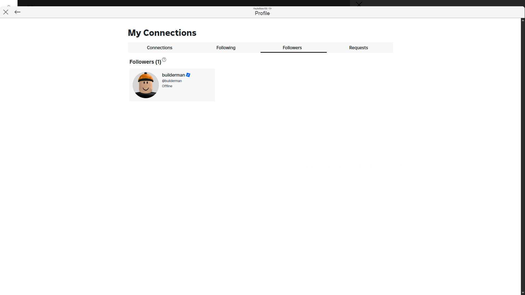Open the Connections tab
Viewport: 525px width, 295px height.
pyautogui.click(x=160, y=48)
